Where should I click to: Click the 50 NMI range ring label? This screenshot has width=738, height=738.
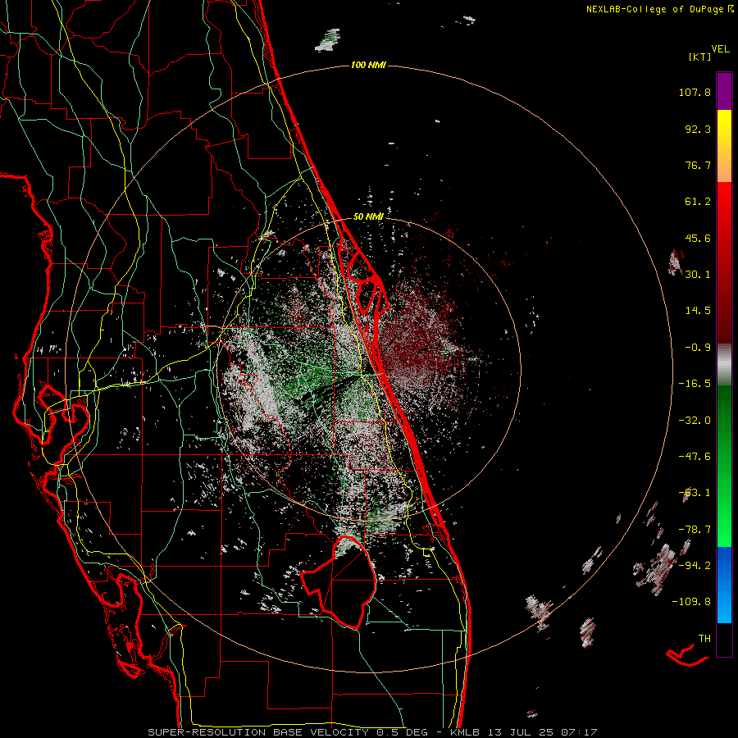point(368,216)
